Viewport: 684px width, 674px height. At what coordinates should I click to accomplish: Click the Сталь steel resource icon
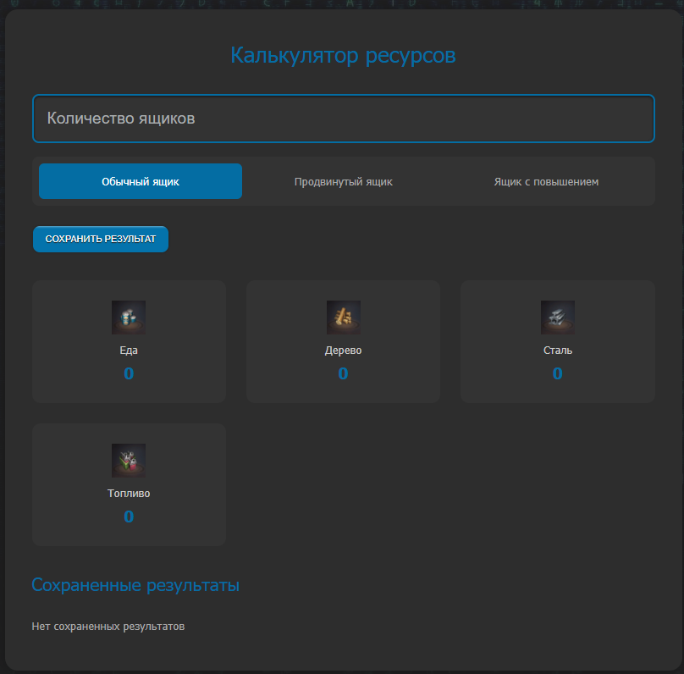[x=557, y=317]
